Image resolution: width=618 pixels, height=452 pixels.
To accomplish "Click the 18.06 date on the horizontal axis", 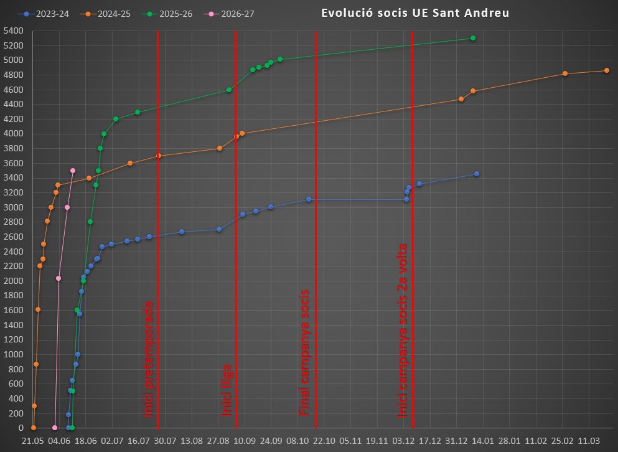I will tap(85, 441).
